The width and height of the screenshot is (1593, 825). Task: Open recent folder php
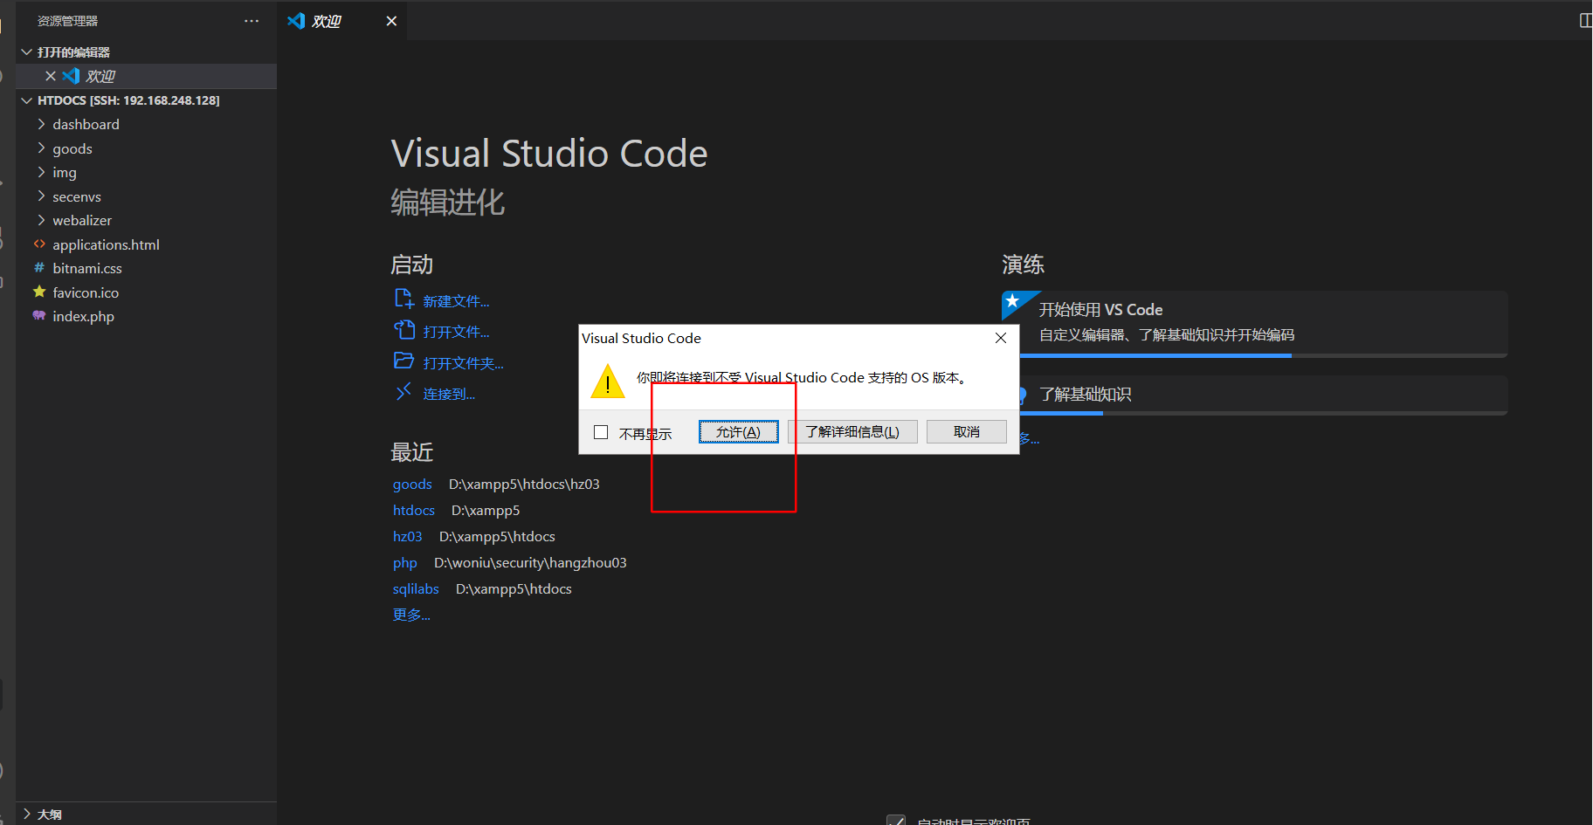pos(405,562)
